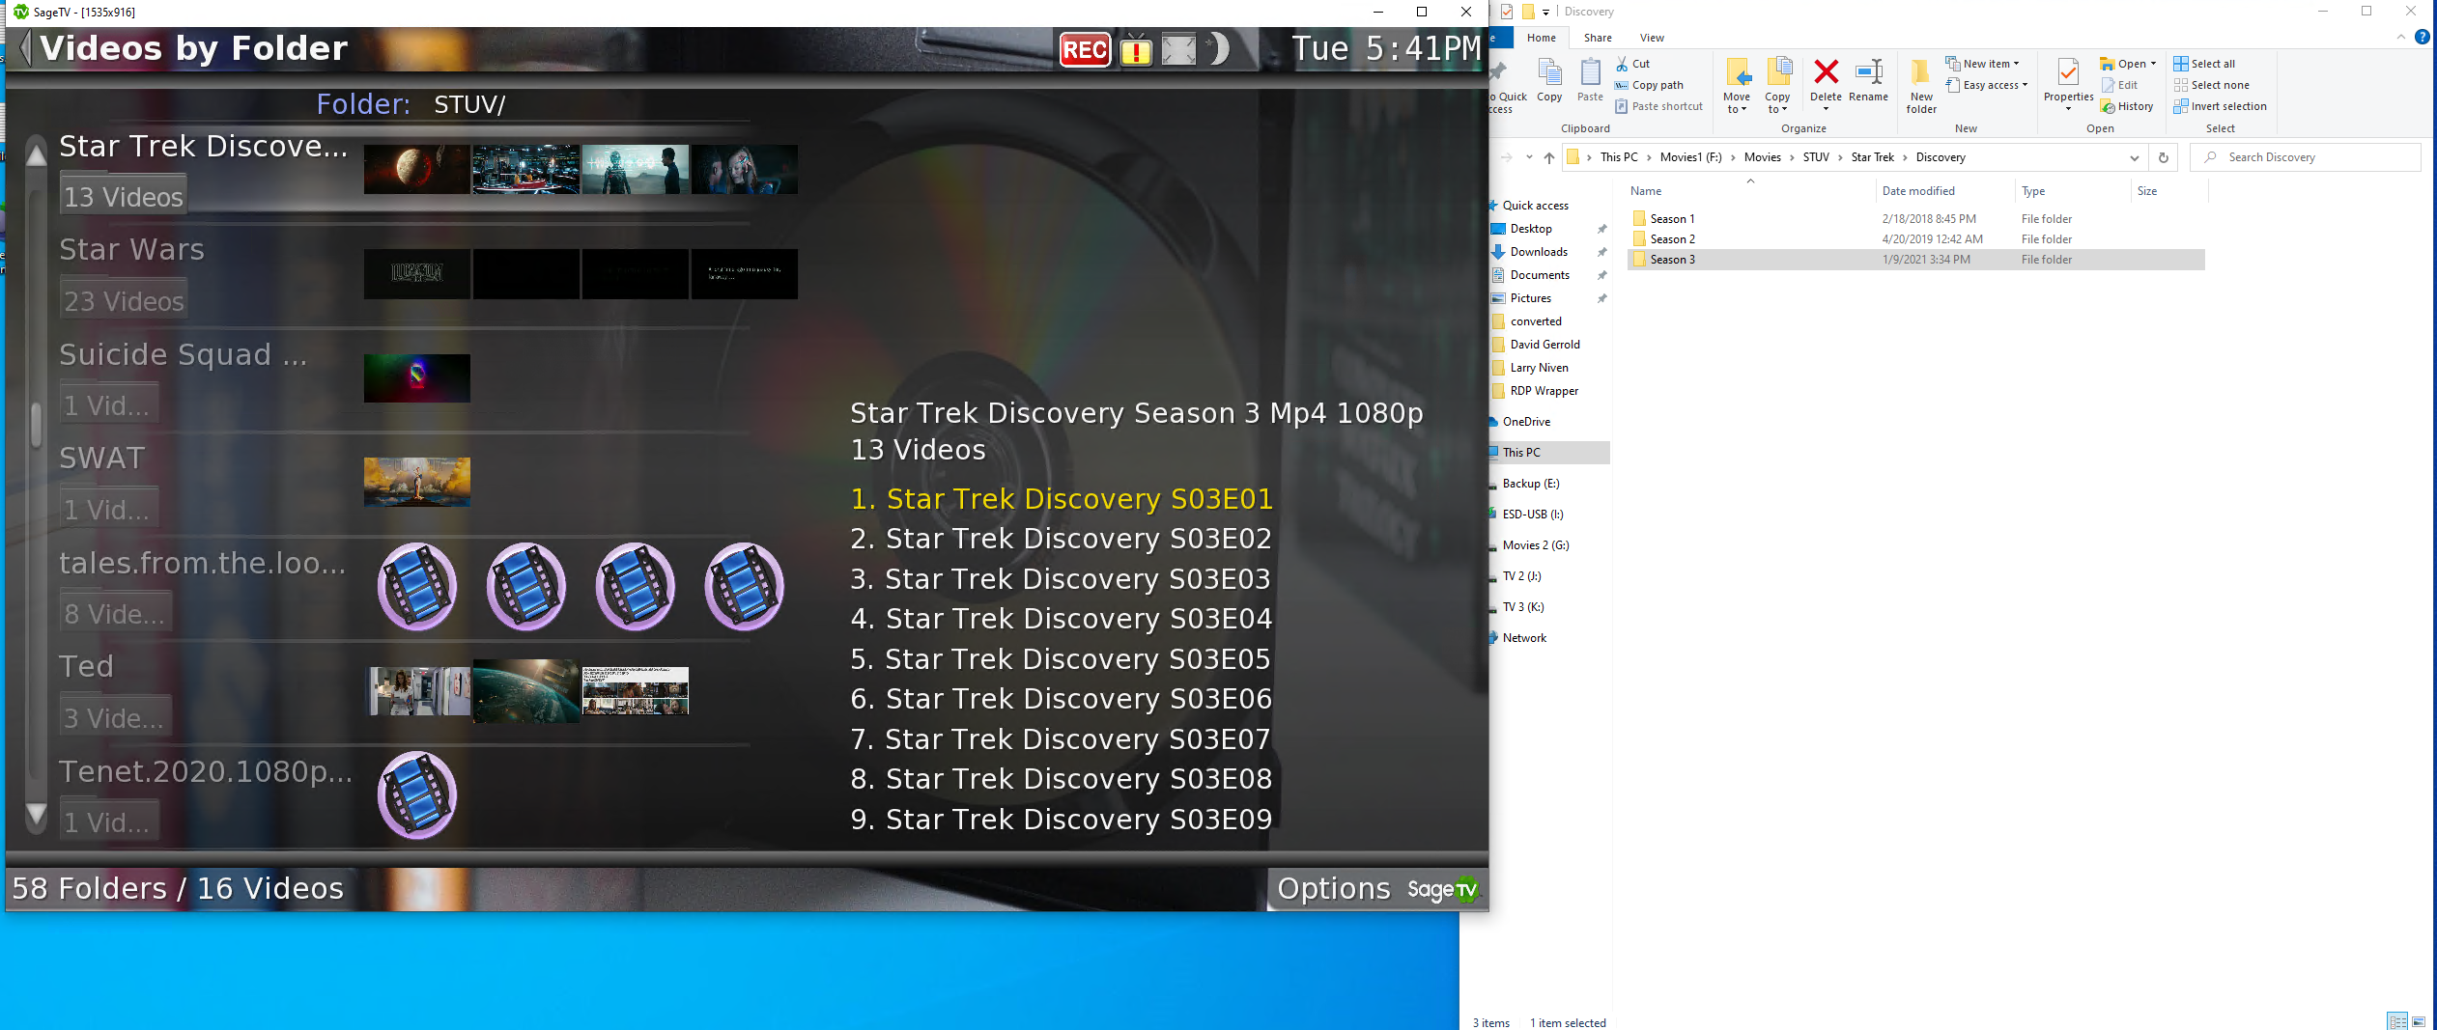Click the red REC icon in SageTV
2437x1030 pixels.
pyautogui.click(x=1085, y=49)
